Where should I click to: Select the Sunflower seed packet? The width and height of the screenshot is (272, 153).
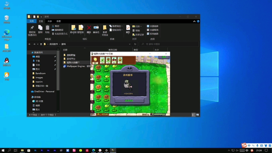pos(108,60)
